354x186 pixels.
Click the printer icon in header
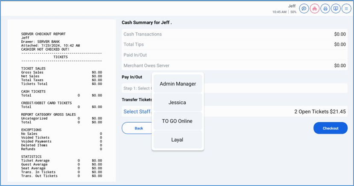point(325,9)
